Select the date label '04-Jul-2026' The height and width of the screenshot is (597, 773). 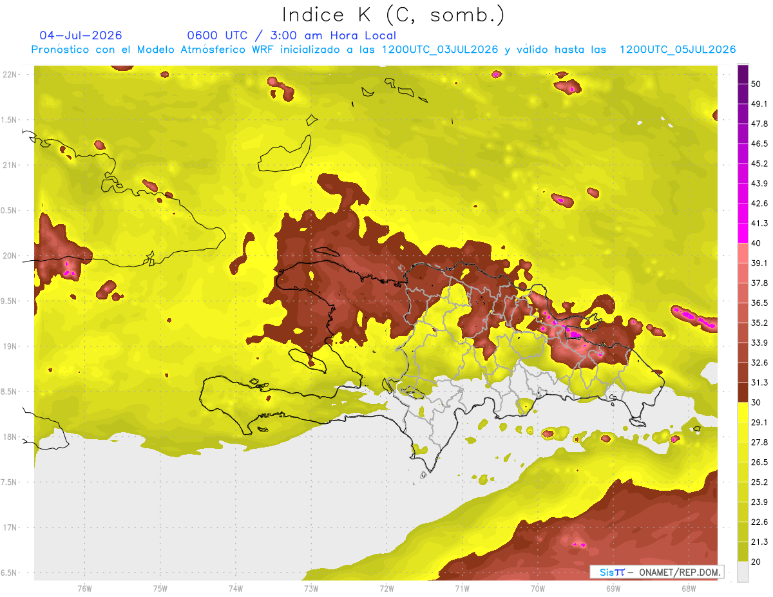81,35
